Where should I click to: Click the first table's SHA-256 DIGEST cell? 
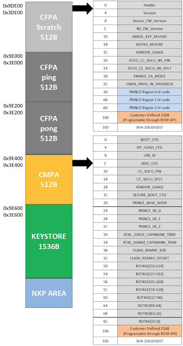click(150, 127)
